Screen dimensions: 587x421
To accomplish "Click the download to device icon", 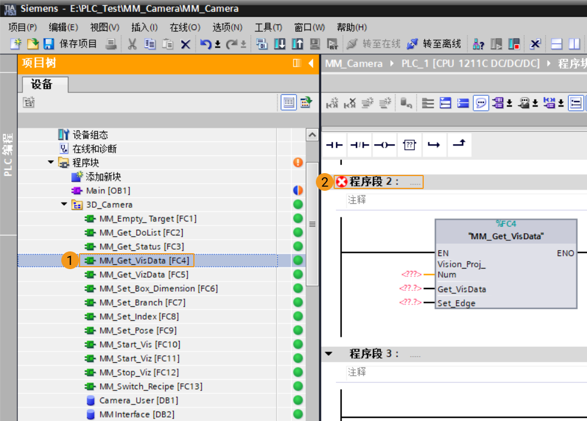I will pyautogui.click(x=279, y=44).
